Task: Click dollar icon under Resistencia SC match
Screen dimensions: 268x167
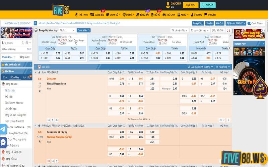Action: (56, 161)
